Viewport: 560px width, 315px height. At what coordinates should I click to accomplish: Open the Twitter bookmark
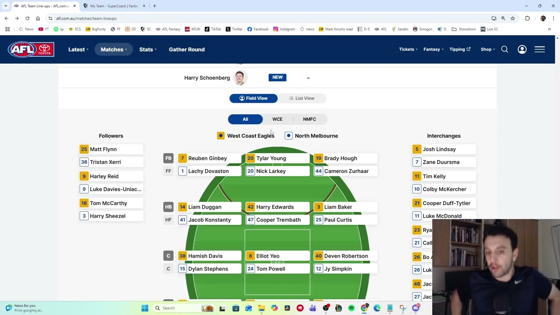[234, 29]
